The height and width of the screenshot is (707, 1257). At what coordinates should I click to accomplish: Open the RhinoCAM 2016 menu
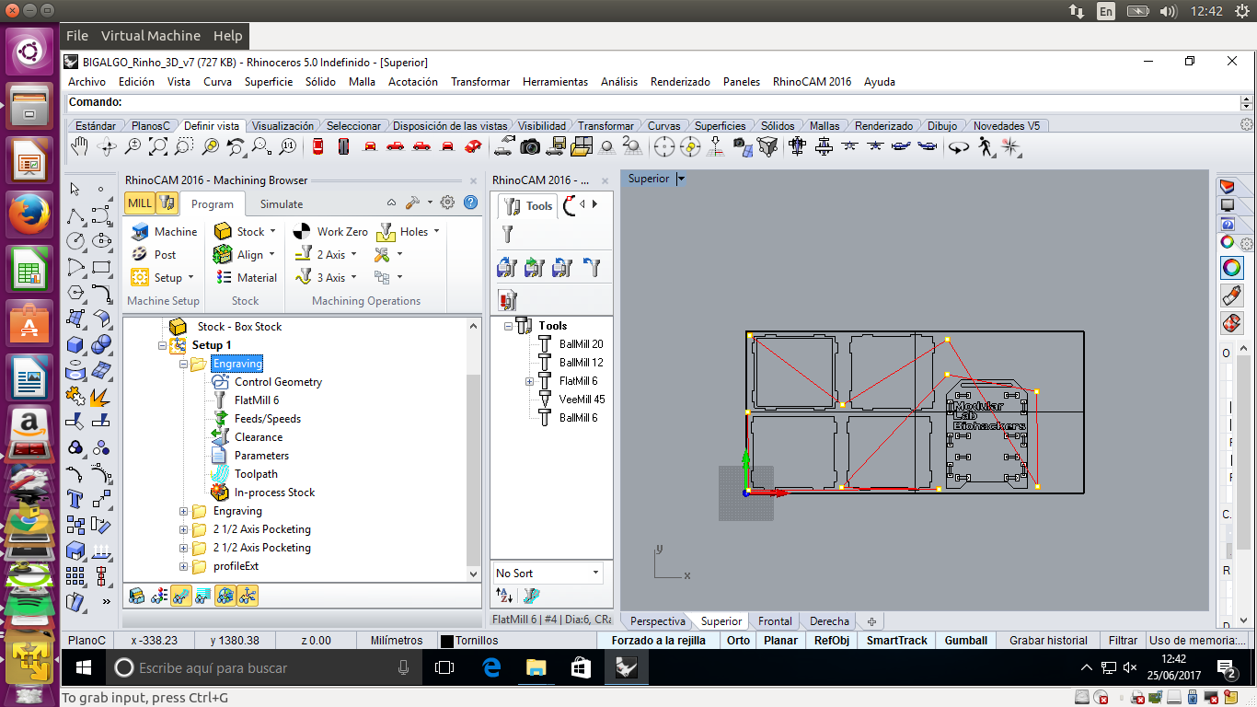[x=812, y=82]
